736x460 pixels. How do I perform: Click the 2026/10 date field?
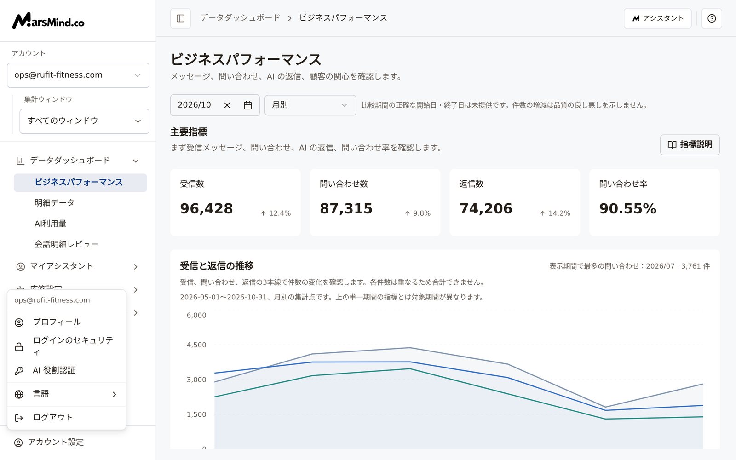pos(215,105)
